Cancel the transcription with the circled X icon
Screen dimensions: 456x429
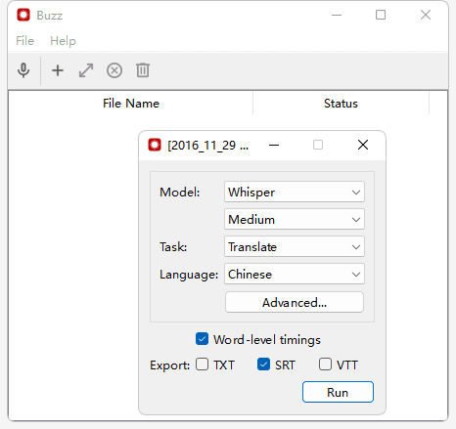point(114,70)
